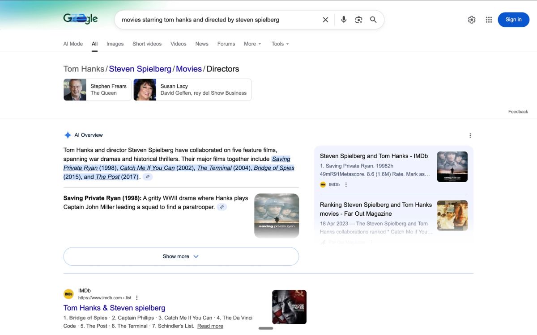Click The Terminal film link
Image resolution: width=537 pixels, height=335 pixels.
[214, 168]
